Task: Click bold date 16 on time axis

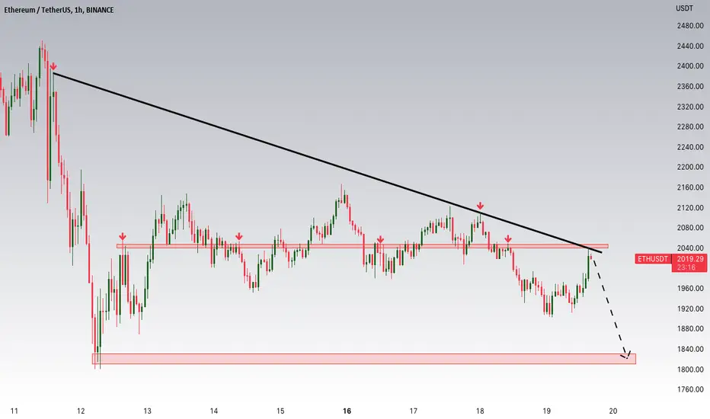Action: click(x=347, y=411)
